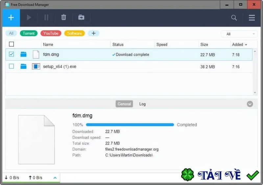The width and height of the screenshot is (263, 185).
Task: Click the 7:18 added time cell
Action: [236, 55]
